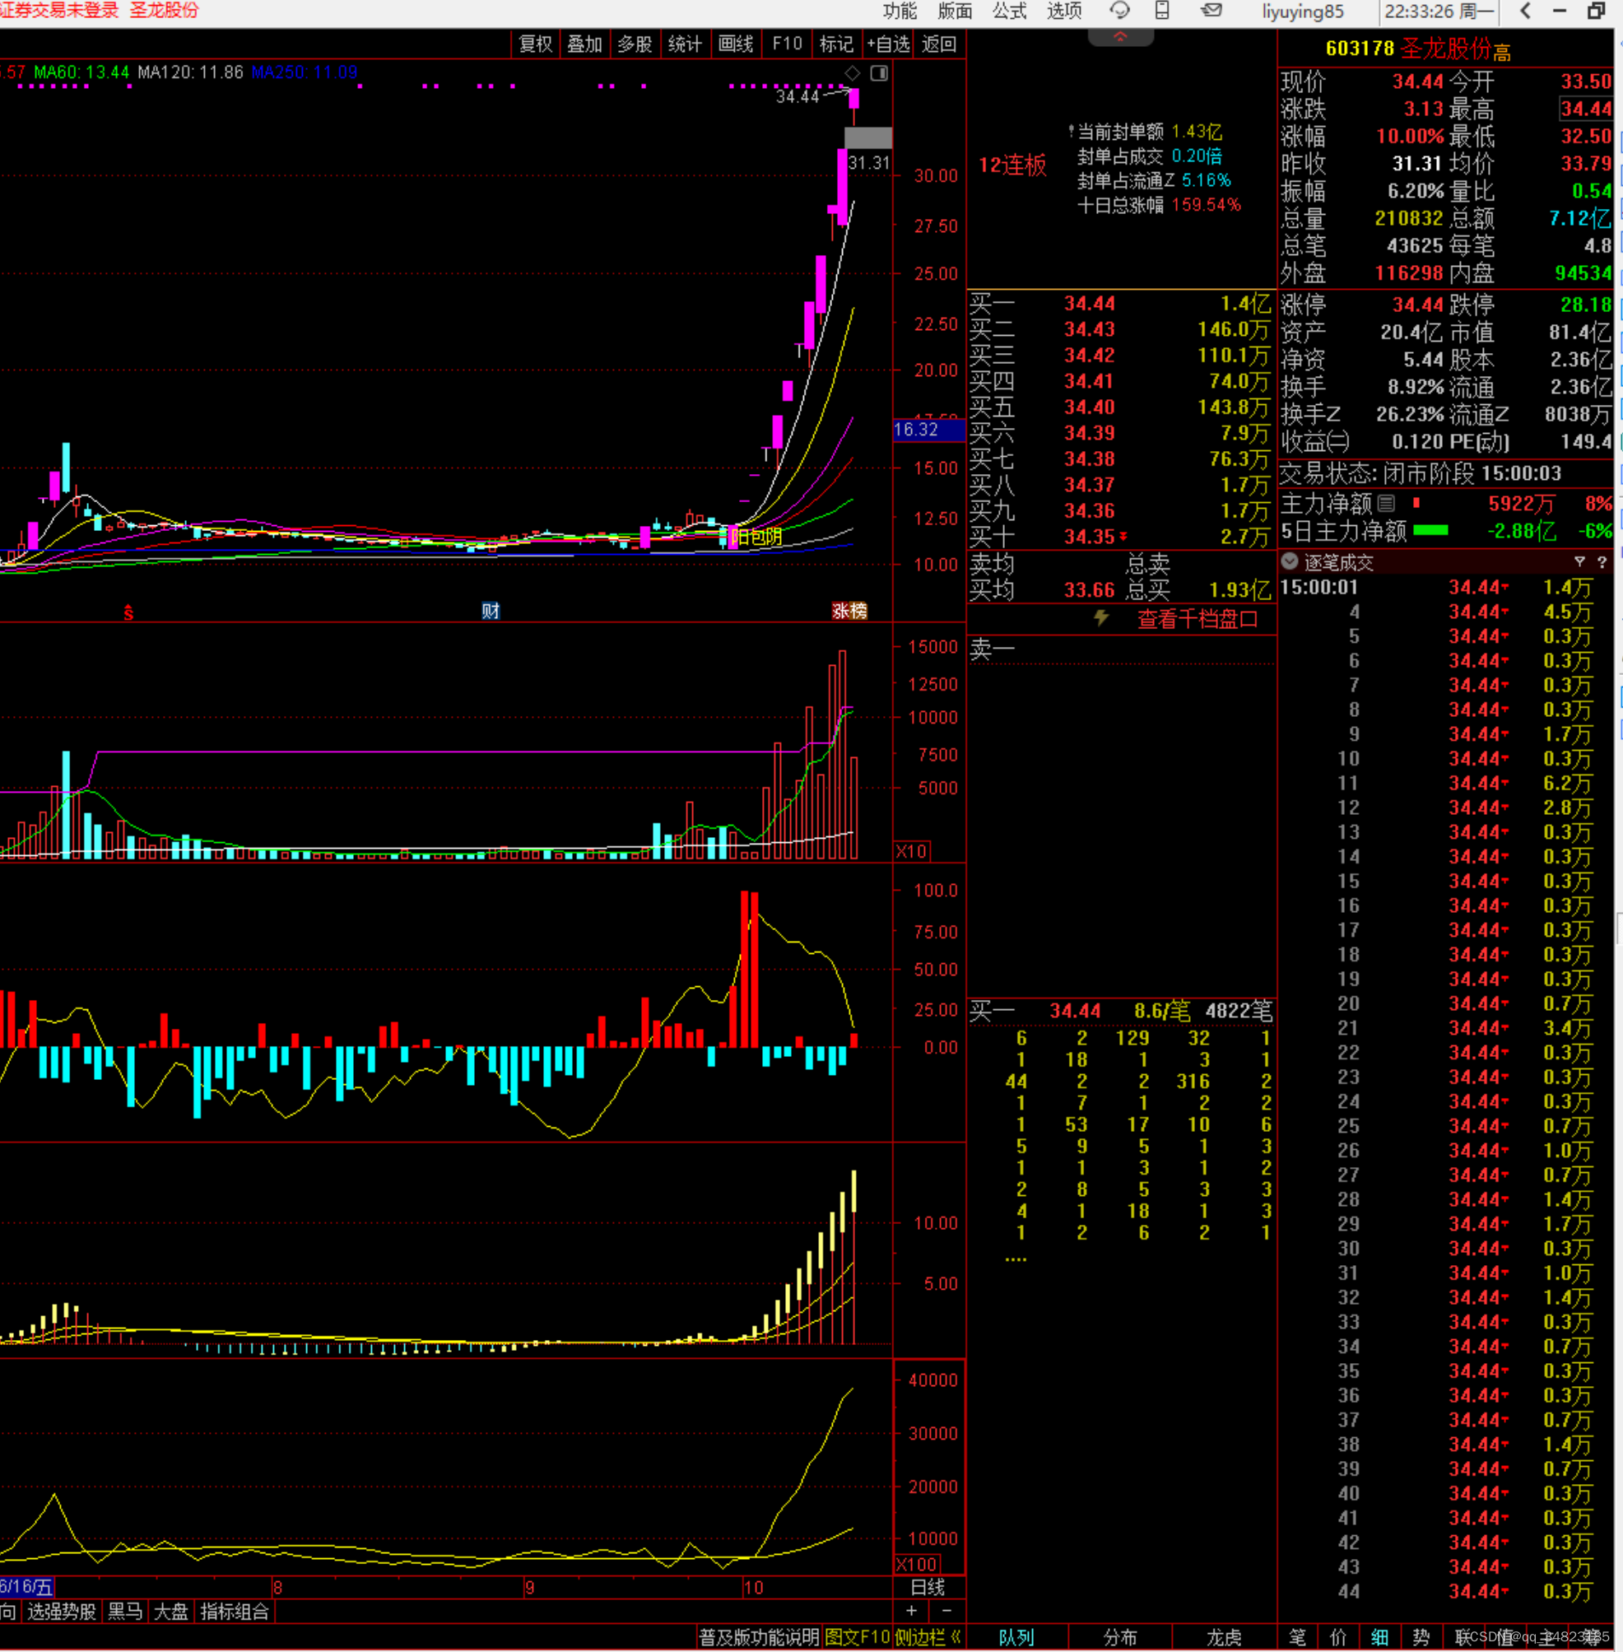Switch to the 龙虎 tab
Viewport: 1623px width, 1652px height.
[x=1223, y=1636]
